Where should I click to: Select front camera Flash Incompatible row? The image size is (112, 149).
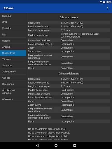pyautogui.click(x=69, y=121)
